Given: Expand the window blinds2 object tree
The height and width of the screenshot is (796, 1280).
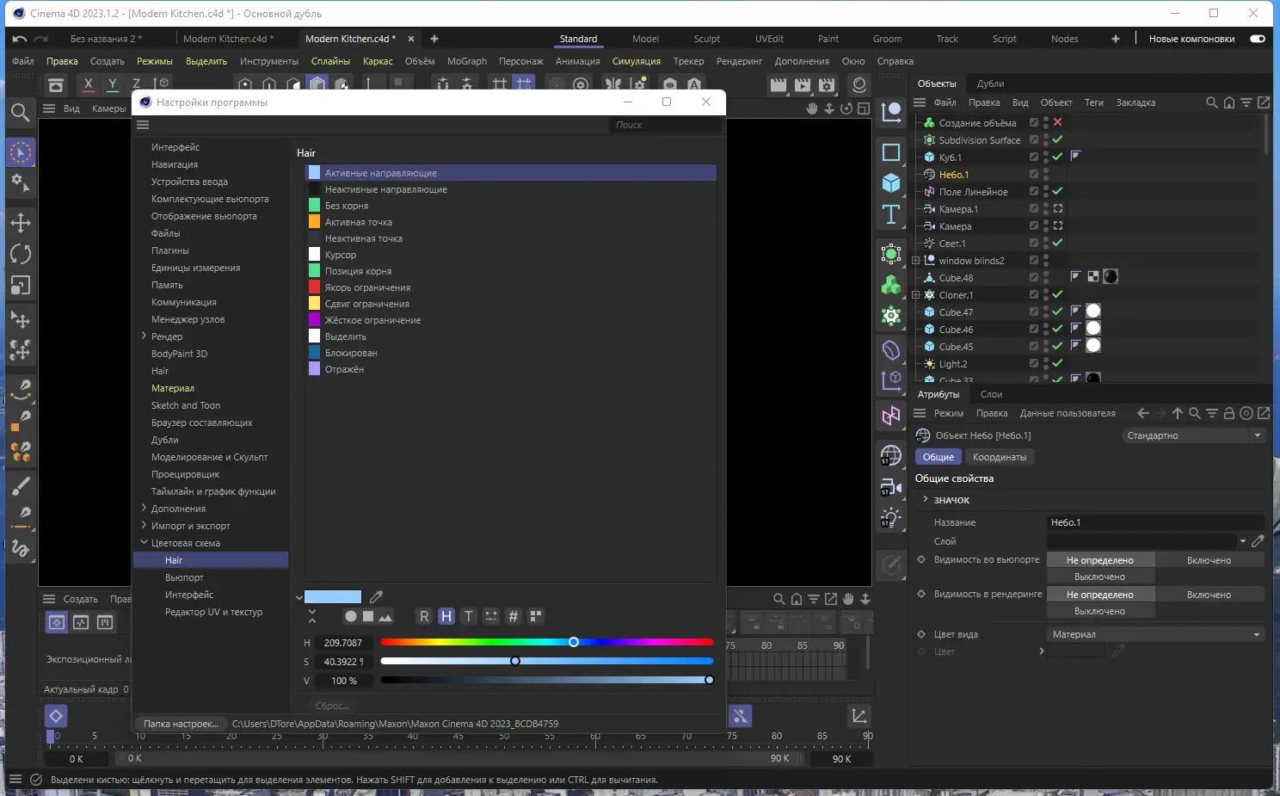Looking at the screenshot, I should pos(916,260).
